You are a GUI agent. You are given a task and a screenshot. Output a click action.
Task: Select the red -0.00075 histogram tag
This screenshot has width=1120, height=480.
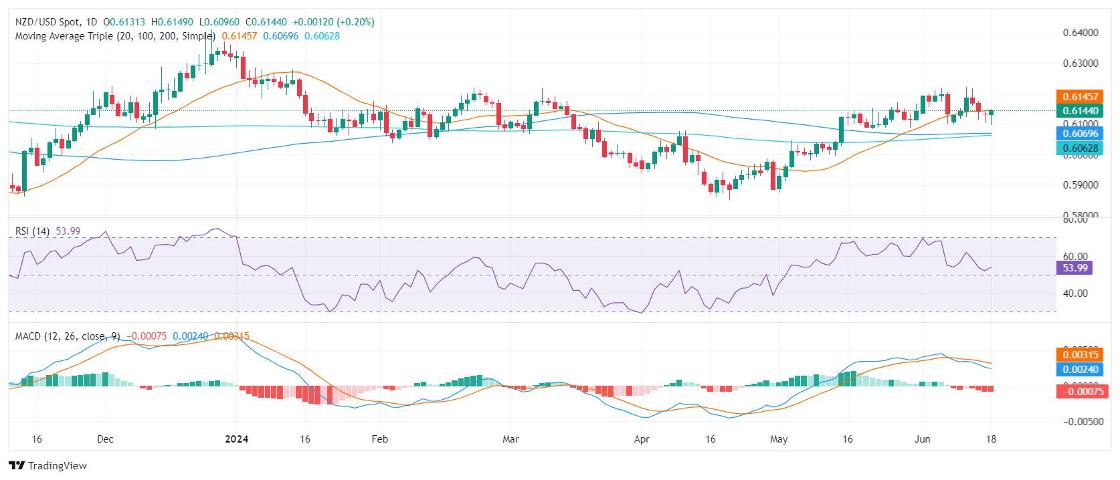click(x=1080, y=391)
